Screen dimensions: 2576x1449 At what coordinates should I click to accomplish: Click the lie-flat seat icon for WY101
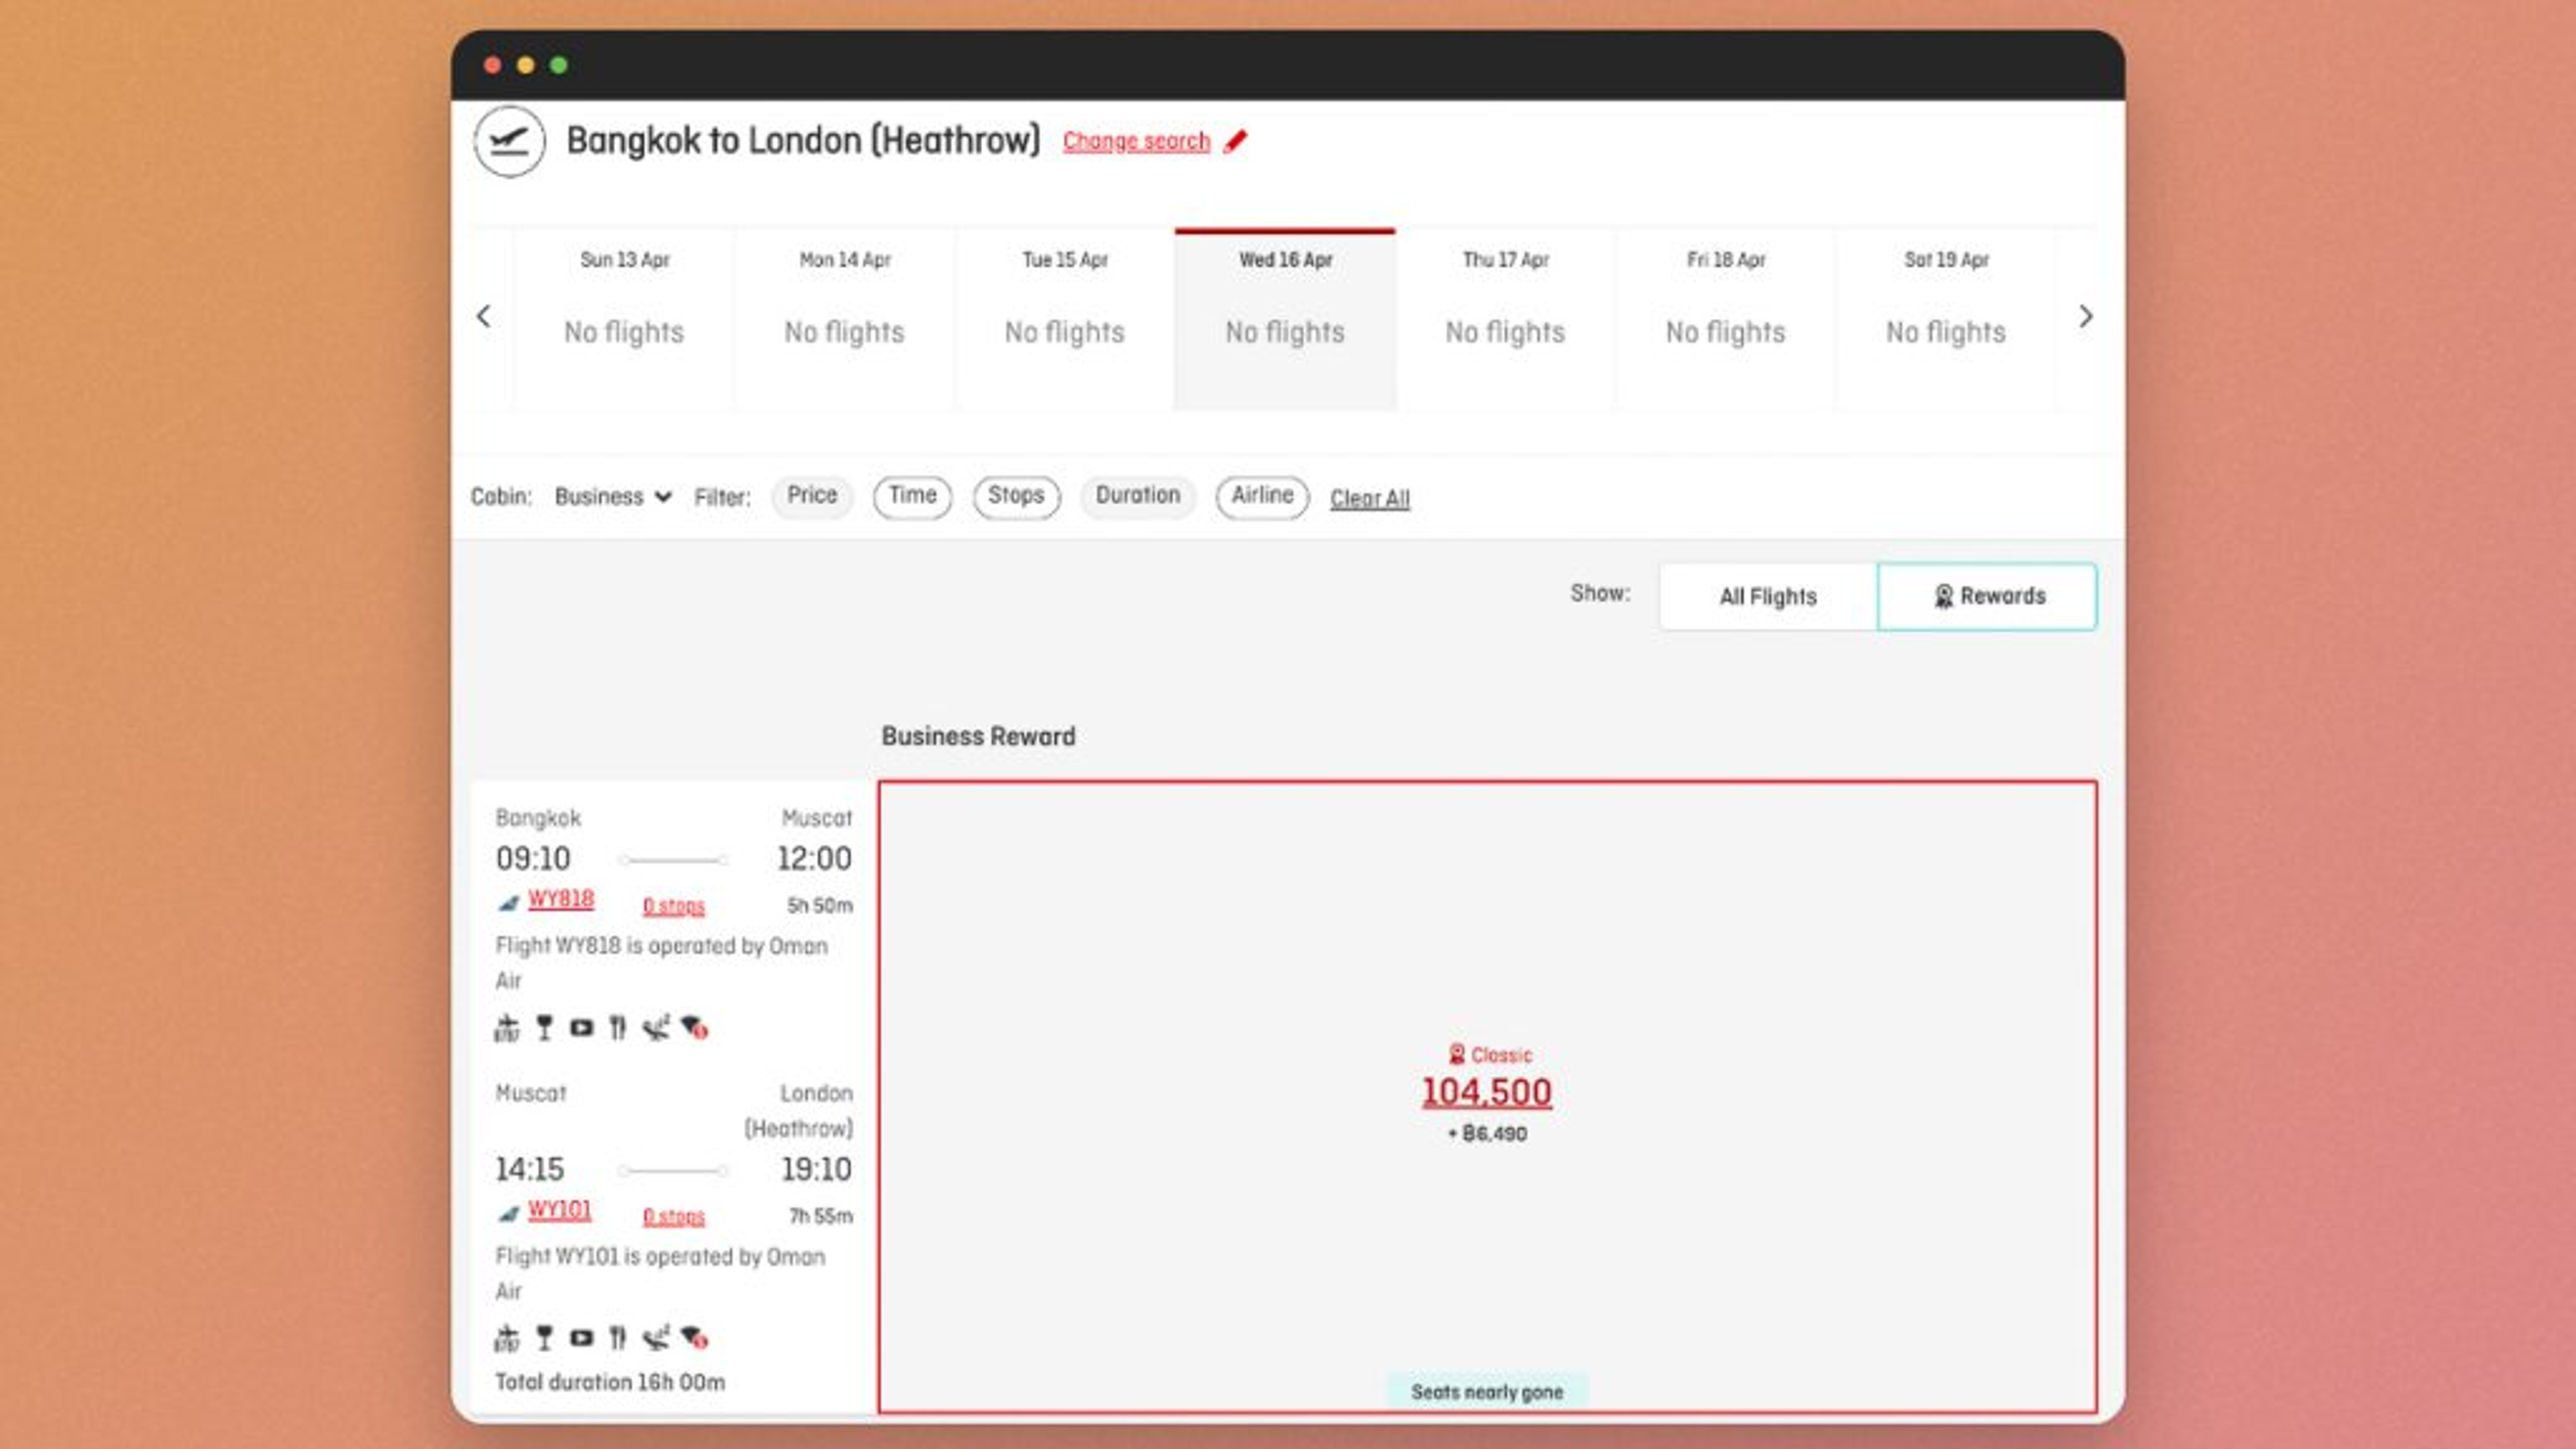click(656, 1338)
